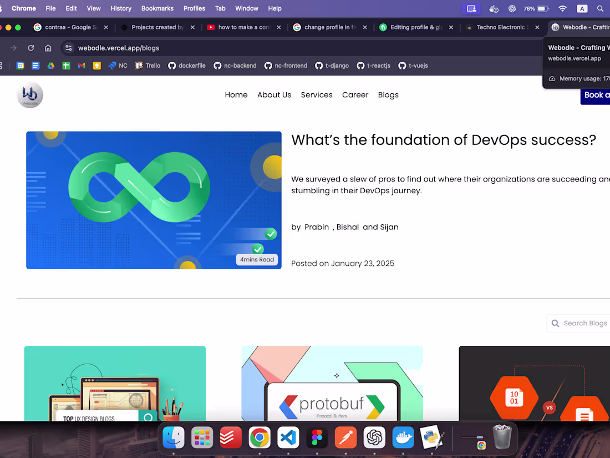The image size is (610, 458).
Task: Open site info icon in address bar
Action: (68, 48)
